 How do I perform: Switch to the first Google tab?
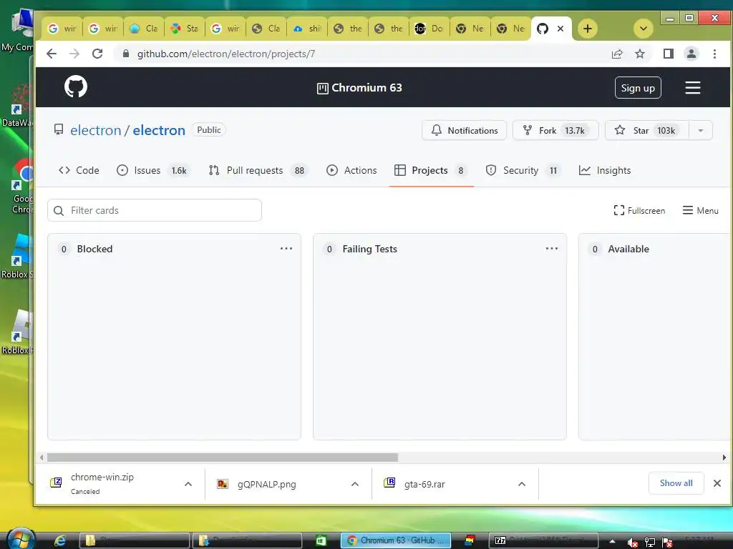(x=62, y=29)
